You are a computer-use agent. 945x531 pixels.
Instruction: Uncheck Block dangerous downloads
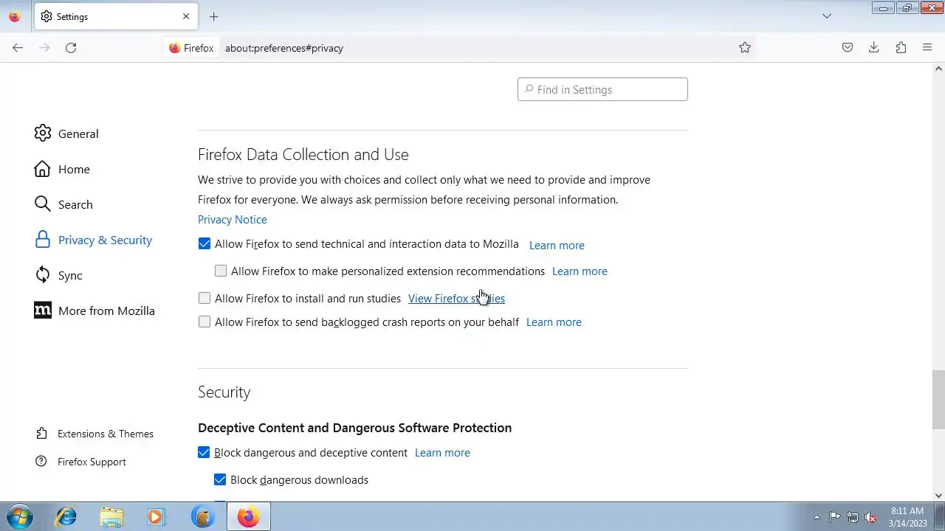coord(220,479)
